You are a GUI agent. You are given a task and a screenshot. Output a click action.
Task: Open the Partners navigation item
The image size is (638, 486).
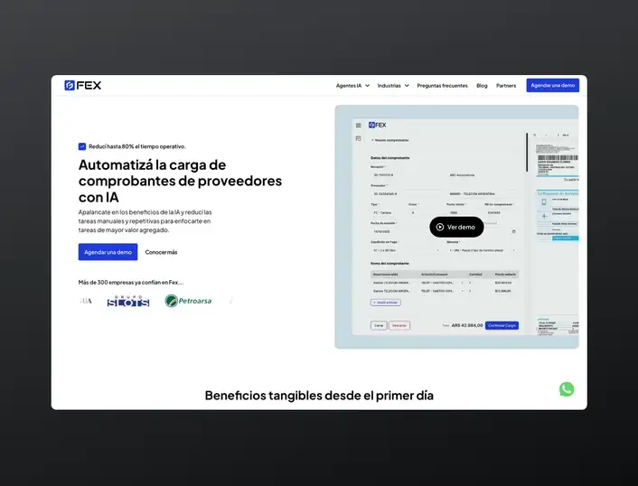506,86
